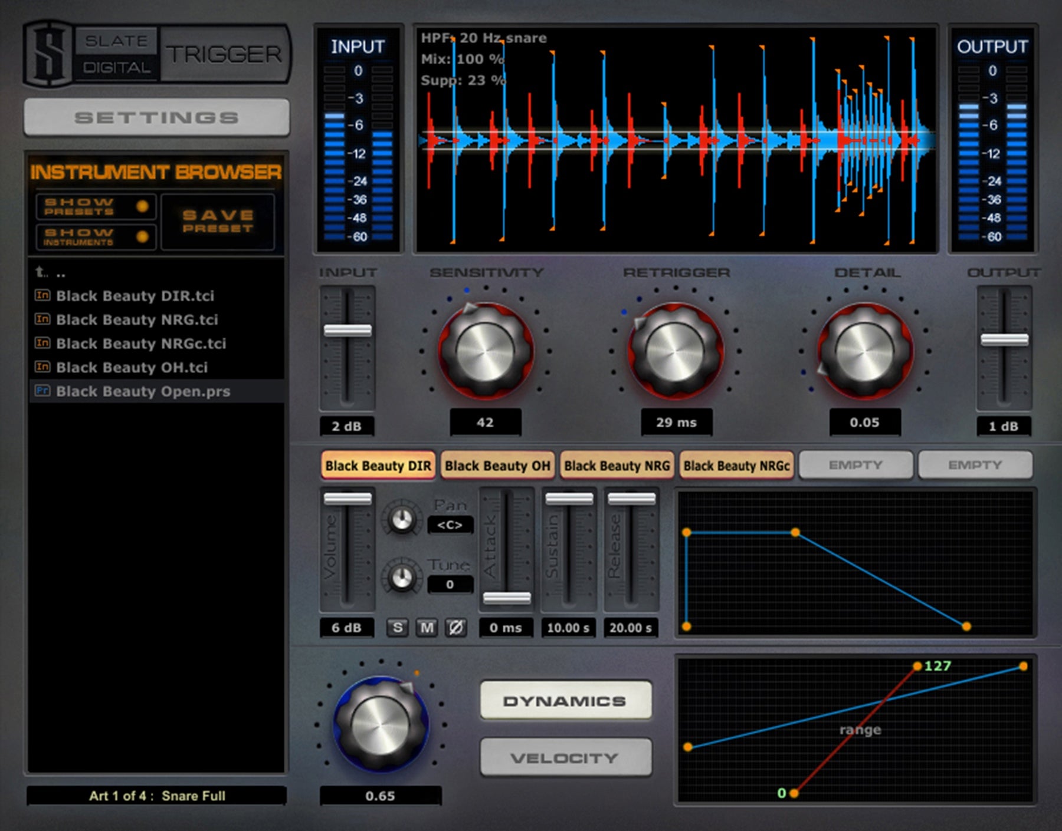Go up to parent folder in browser

(x=50, y=272)
